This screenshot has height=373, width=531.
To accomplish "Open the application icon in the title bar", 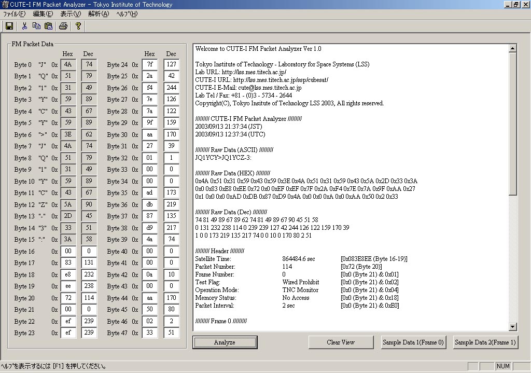I will 5,4.
